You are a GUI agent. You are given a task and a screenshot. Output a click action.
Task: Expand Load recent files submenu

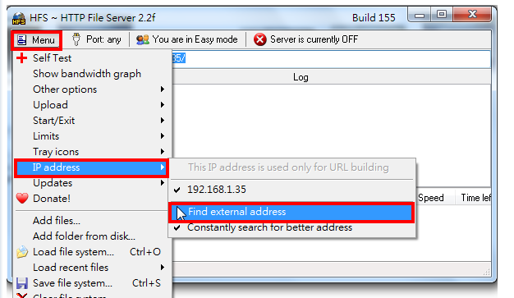tap(92, 268)
